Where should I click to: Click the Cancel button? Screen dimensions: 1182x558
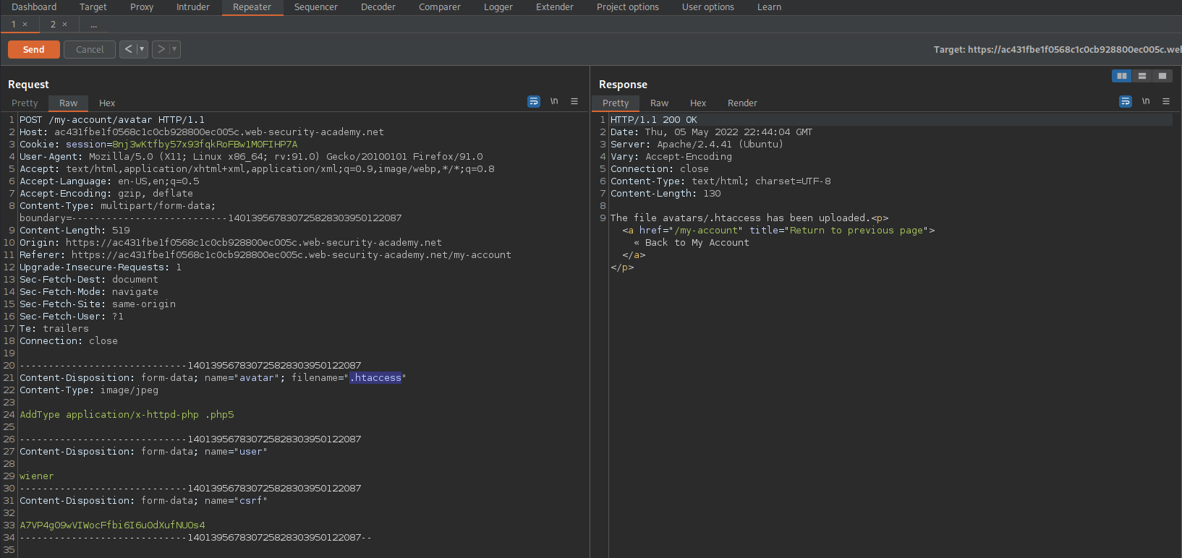pos(90,49)
